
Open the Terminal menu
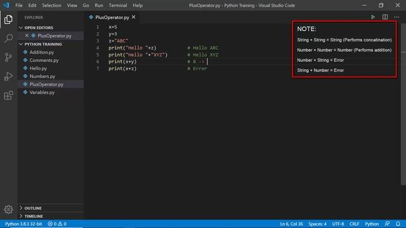(x=118, y=5)
